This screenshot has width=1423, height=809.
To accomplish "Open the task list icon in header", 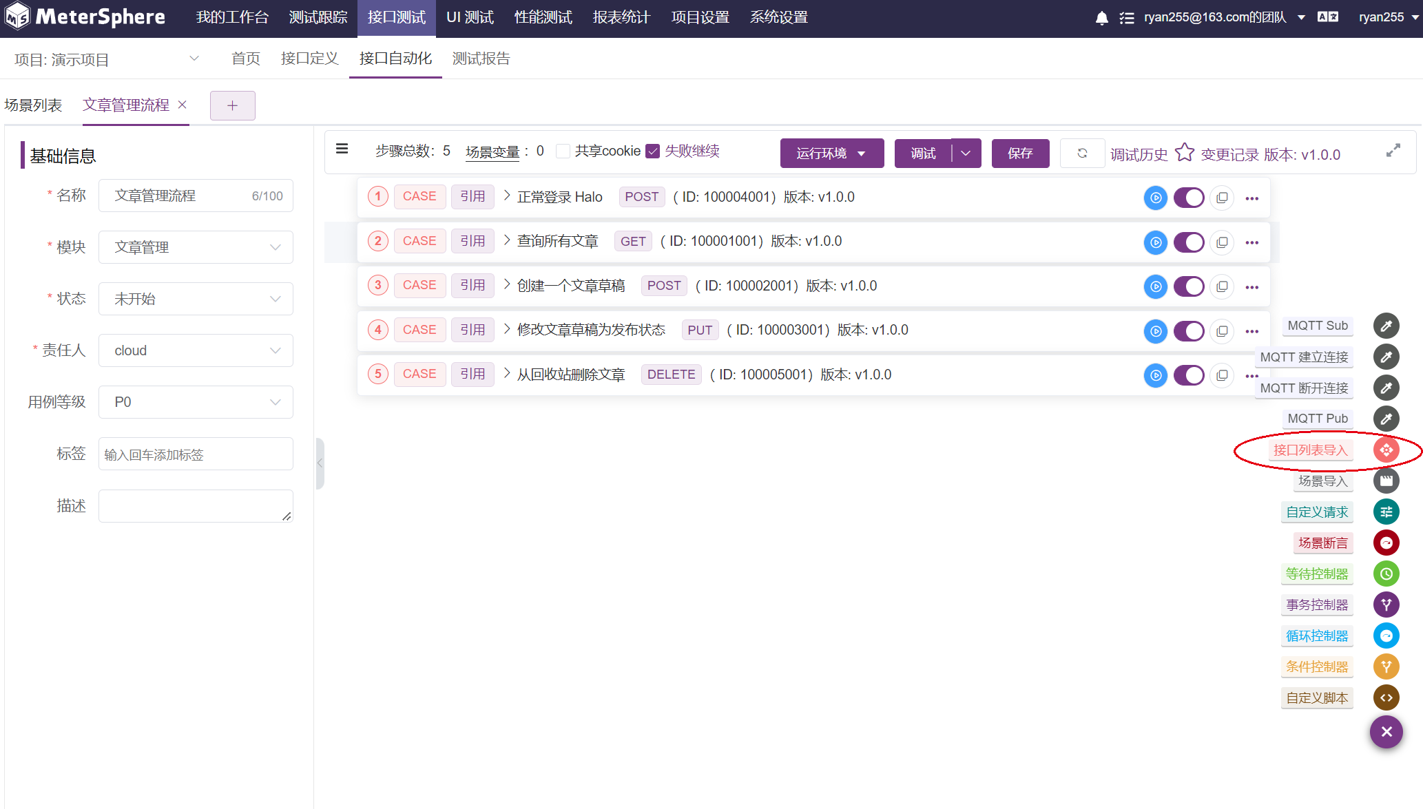I will click(1127, 18).
